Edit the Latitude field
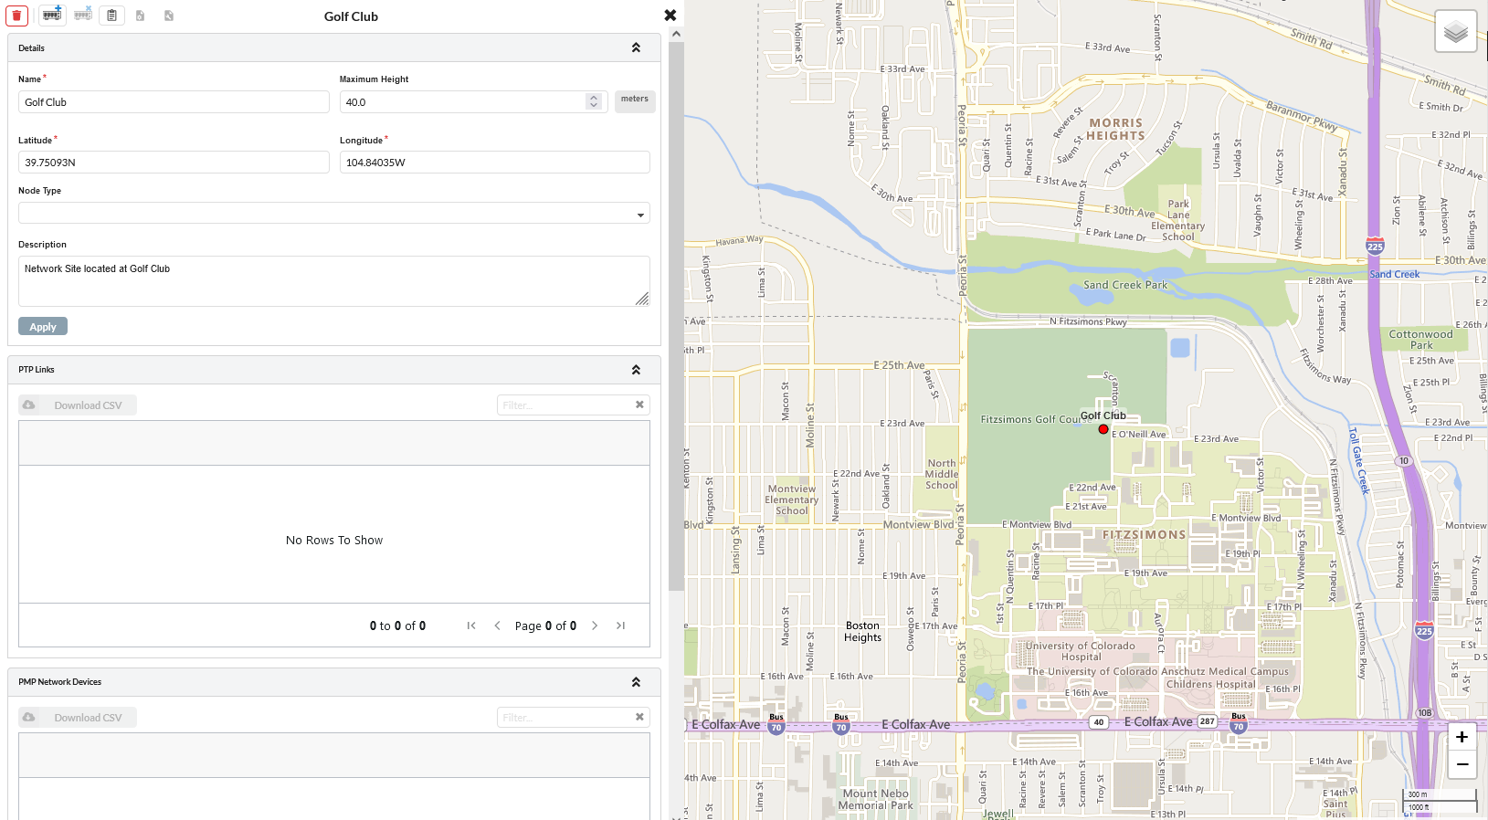 [x=174, y=163]
